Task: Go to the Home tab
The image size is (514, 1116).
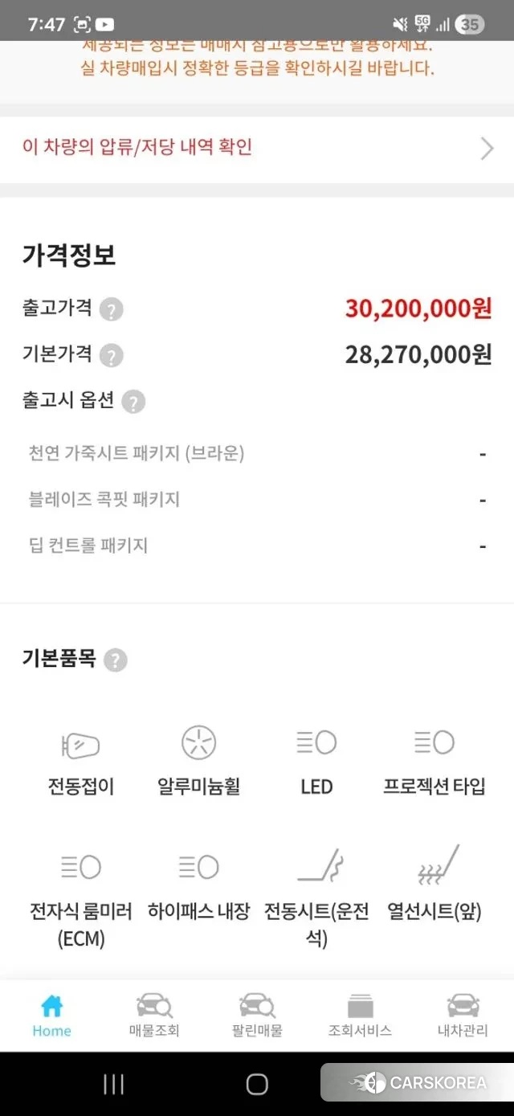Action: point(51,1015)
